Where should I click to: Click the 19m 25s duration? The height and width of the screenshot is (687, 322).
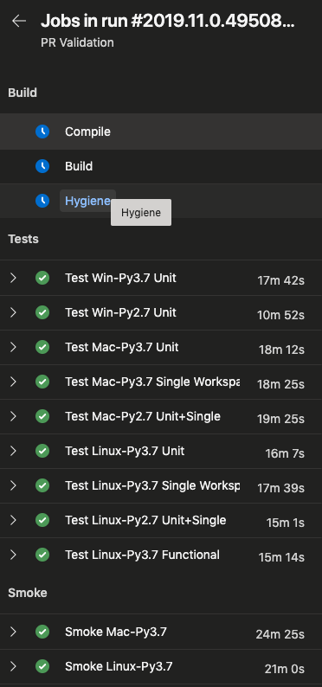[x=280, y=419]
